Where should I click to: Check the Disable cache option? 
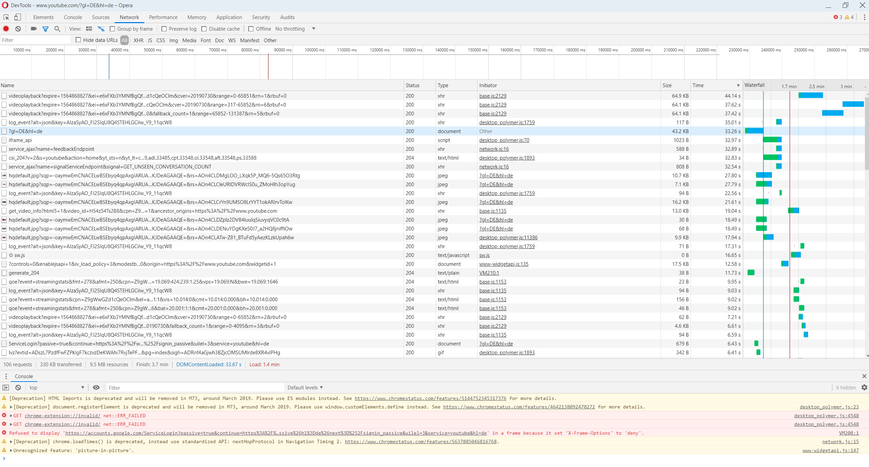pos(204,29)
